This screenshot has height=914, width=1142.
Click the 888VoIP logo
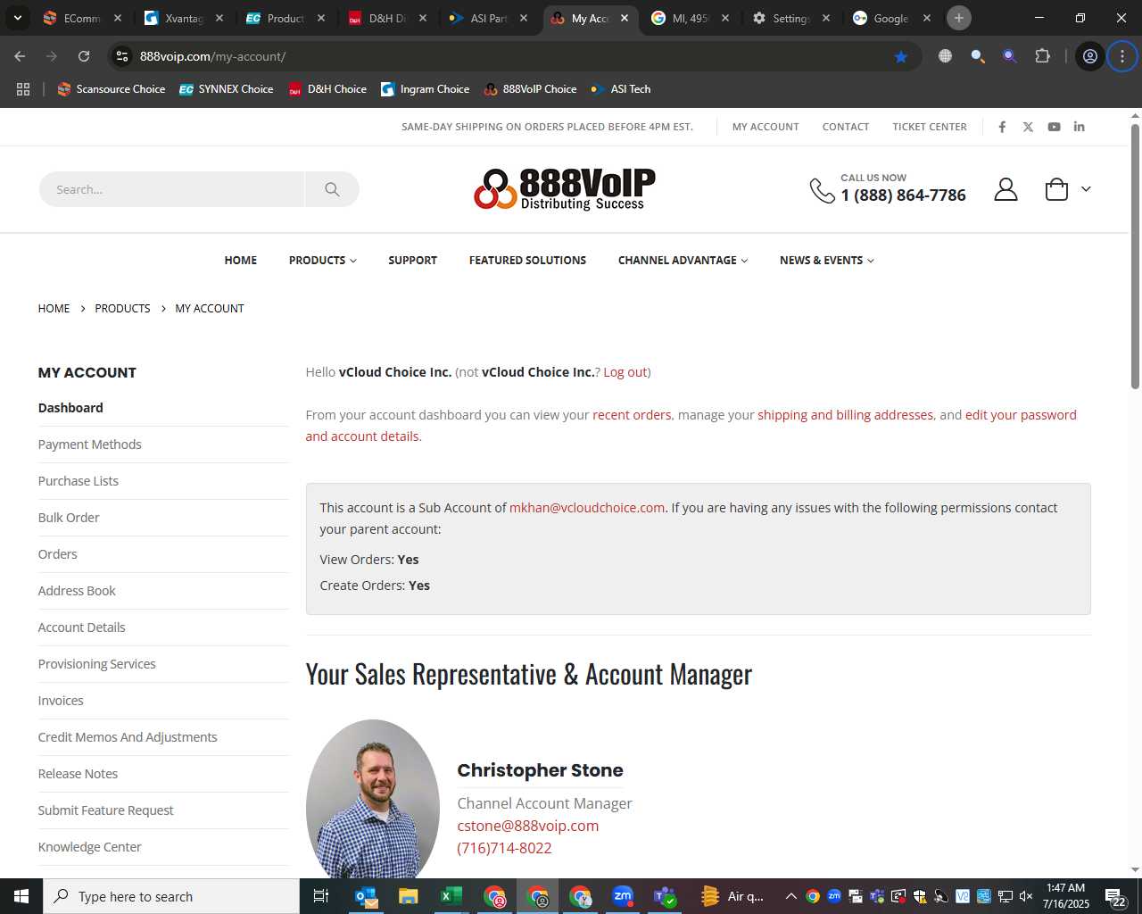point(565,189)
